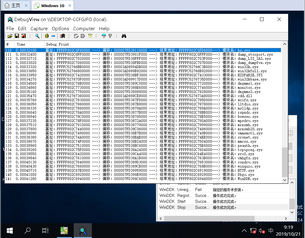Click the Debug Print column header
The height and width of the screenshot is (238, 305).
pos(163,44)
